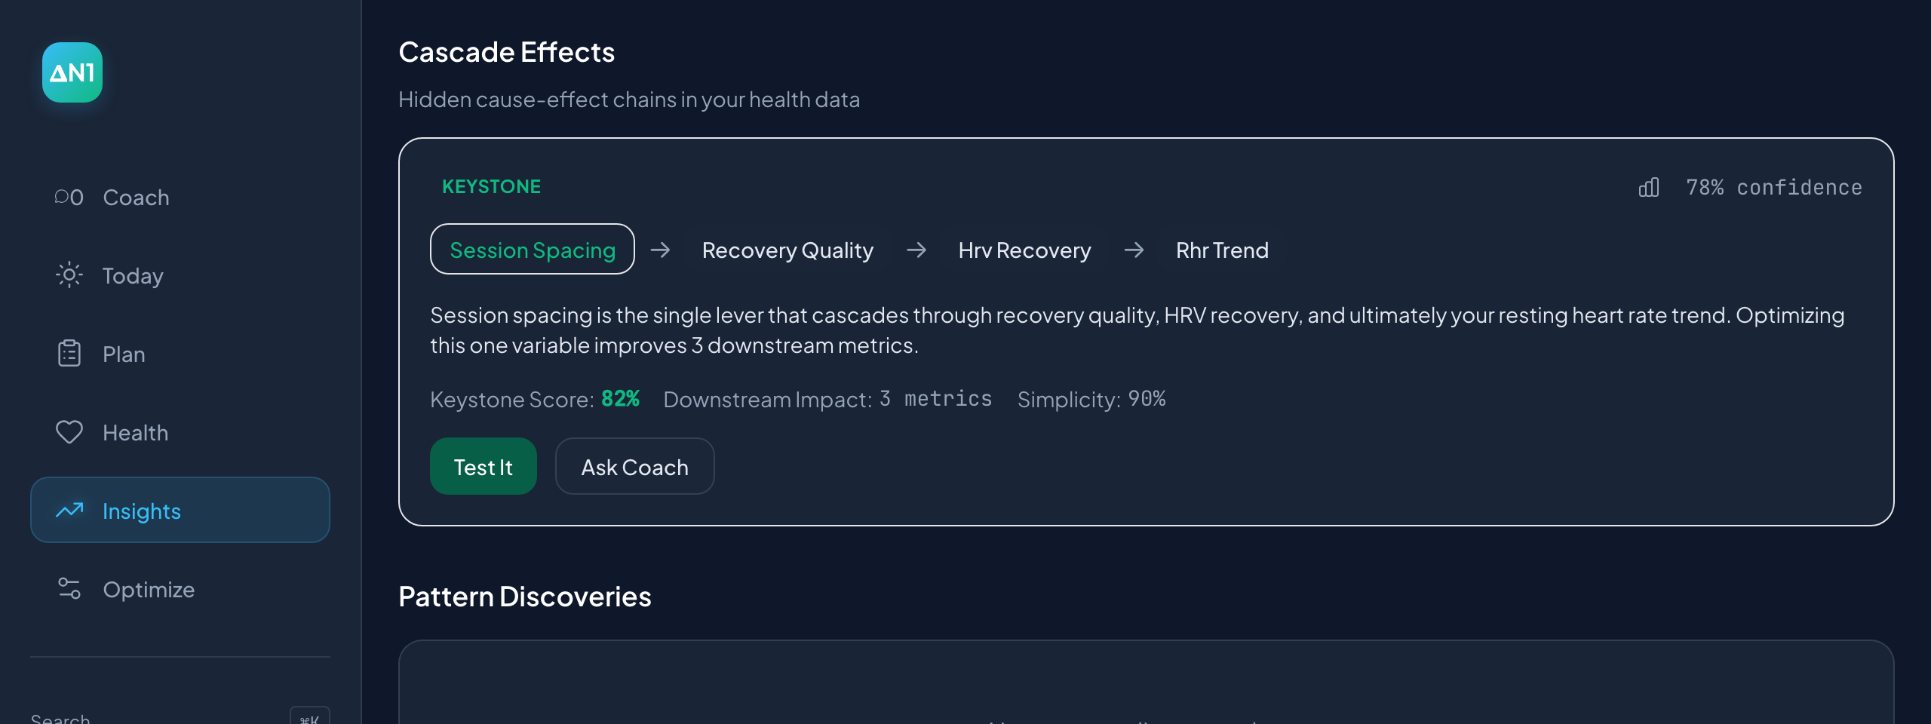The height and width of the screenshot is (724, 1931).
Task: Select the Rhr Trend chip in the cascade chain
Action: click(1221, 250)
